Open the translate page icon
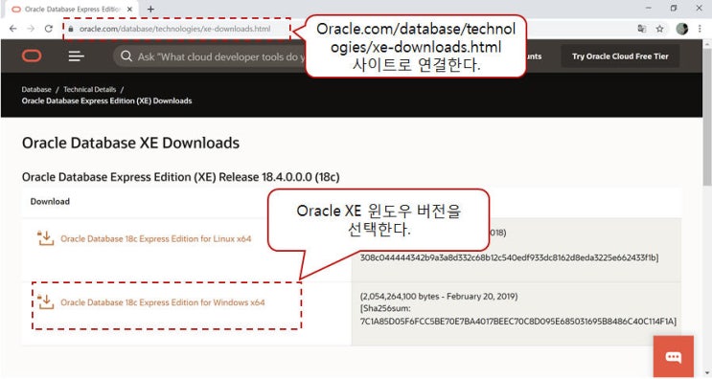712x379 pixels. point(642,29)
